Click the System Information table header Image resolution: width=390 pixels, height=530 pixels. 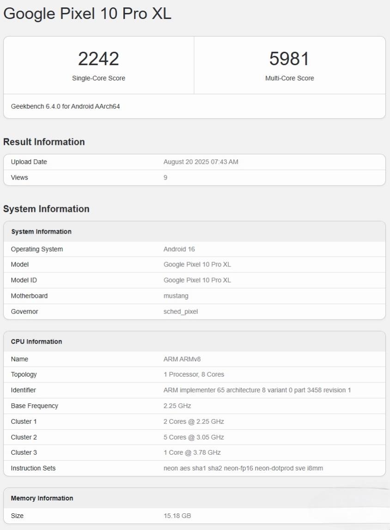41,232
